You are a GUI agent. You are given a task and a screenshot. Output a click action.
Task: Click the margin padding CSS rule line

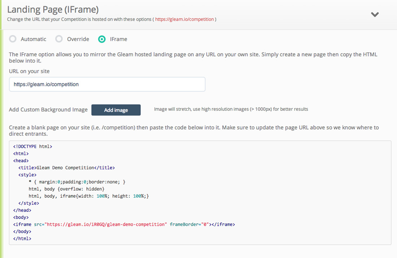pyautogui.click(x=77, y=182)
